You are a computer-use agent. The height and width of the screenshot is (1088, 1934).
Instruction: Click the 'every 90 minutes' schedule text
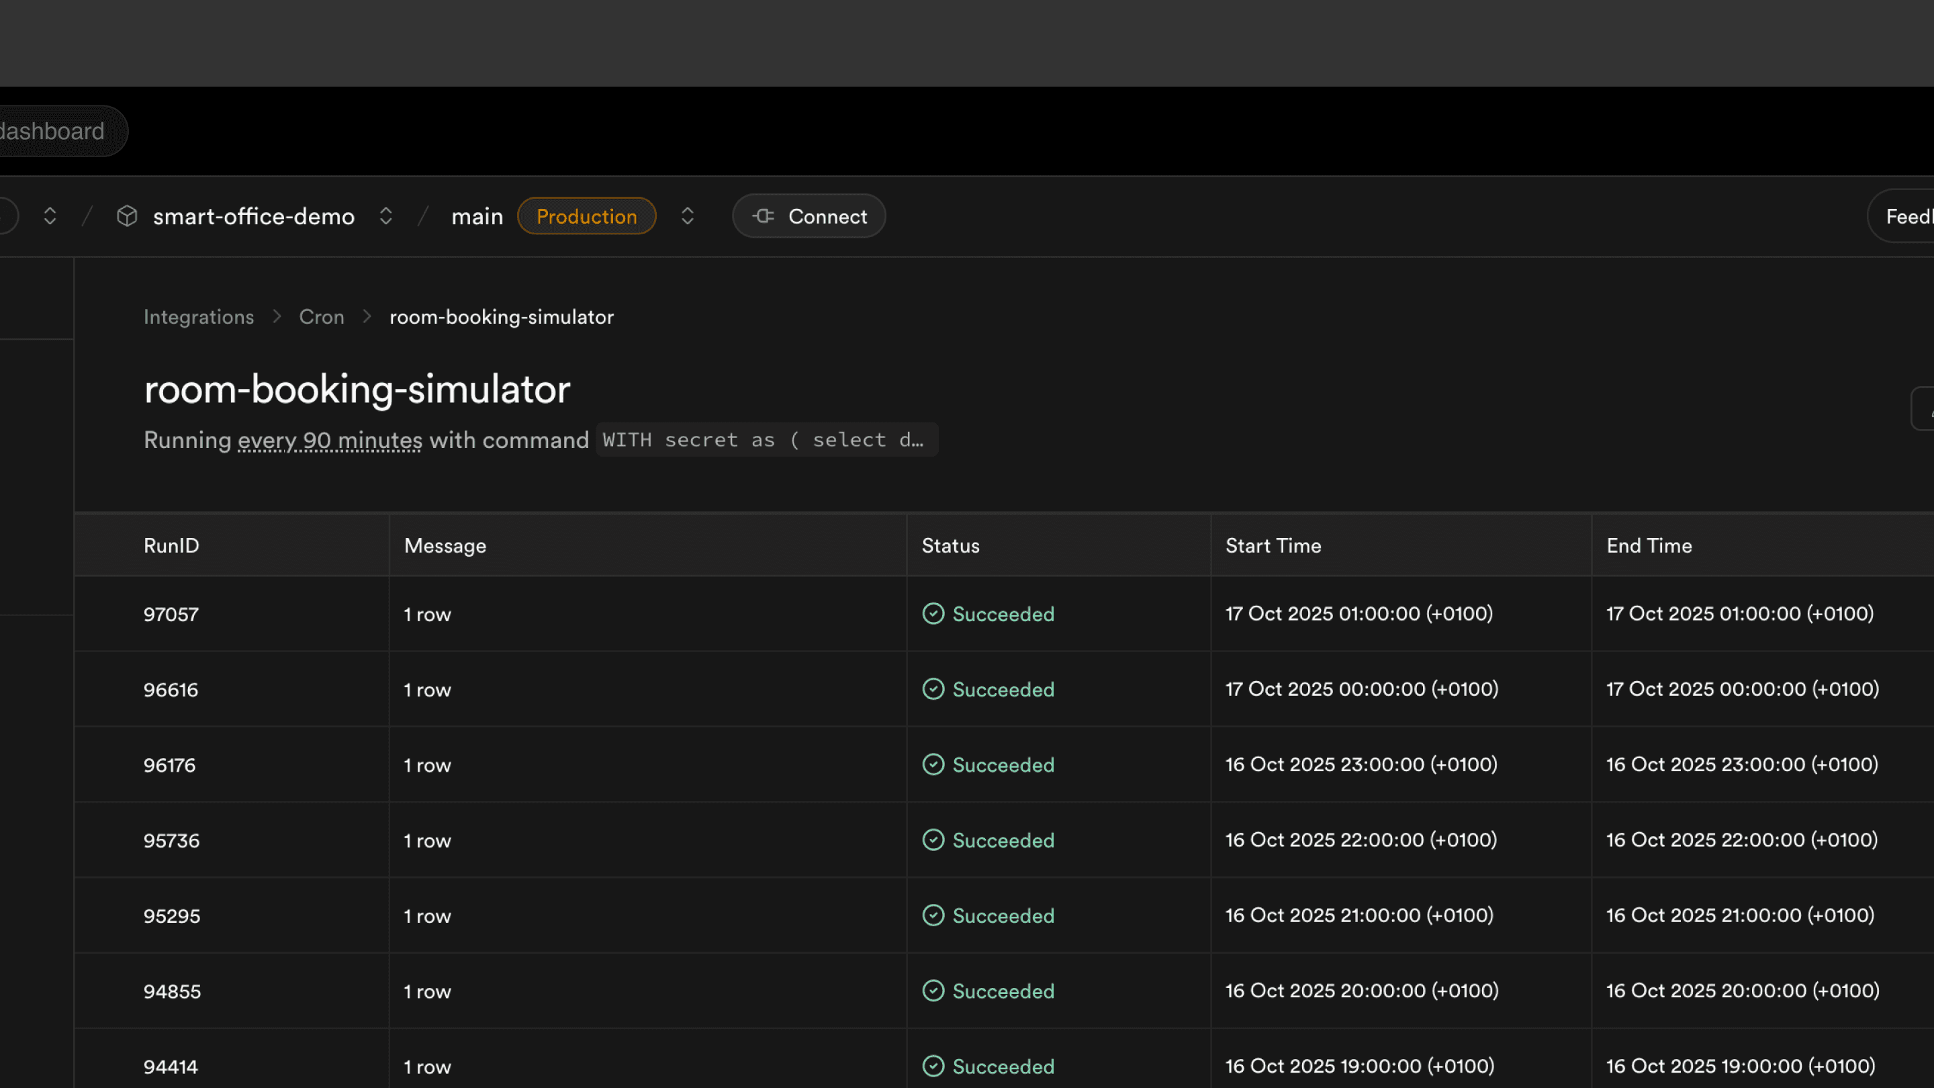pyautogui.click(x=330, y=440)
